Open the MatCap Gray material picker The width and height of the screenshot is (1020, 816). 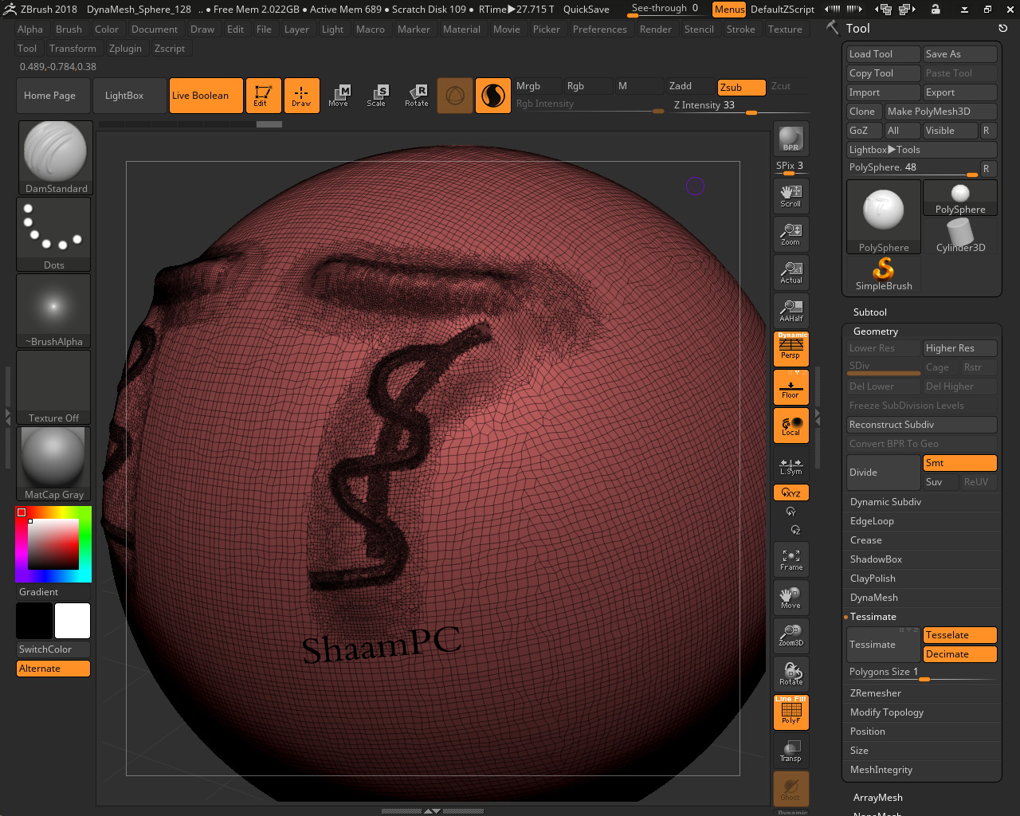pos(54,464)
